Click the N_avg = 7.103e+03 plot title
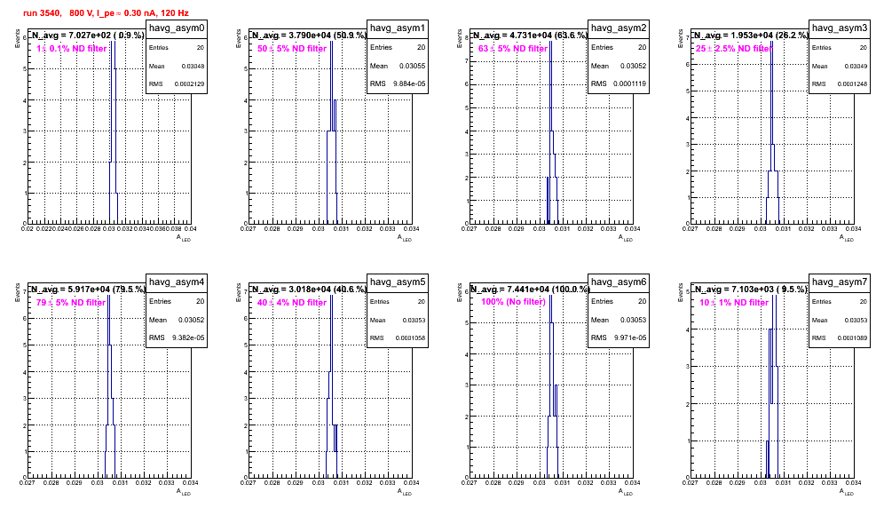Viewport: 884px width, 508px height. click(x=751, y=289)
